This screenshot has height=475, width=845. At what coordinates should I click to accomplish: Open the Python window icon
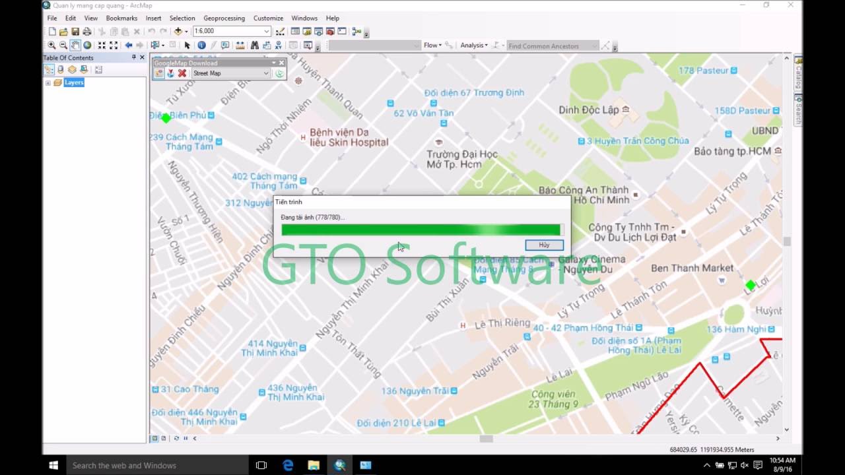pyautogui.click(x=342, y=31)
